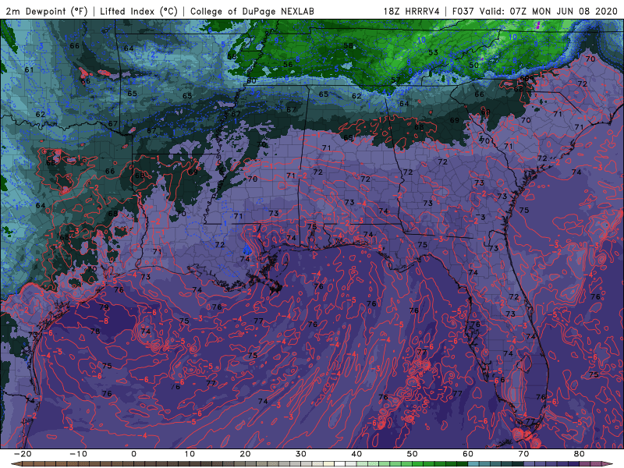This screenshot has height=468, width=624.
Task: Click the "2m Dewpoint (°F)" title text
Action: (x=47, y=11)
